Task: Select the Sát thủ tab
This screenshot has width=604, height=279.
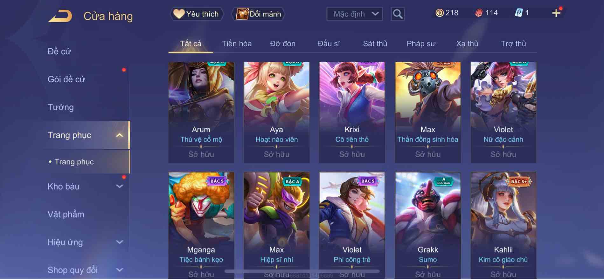Action: tap(375, 44)
